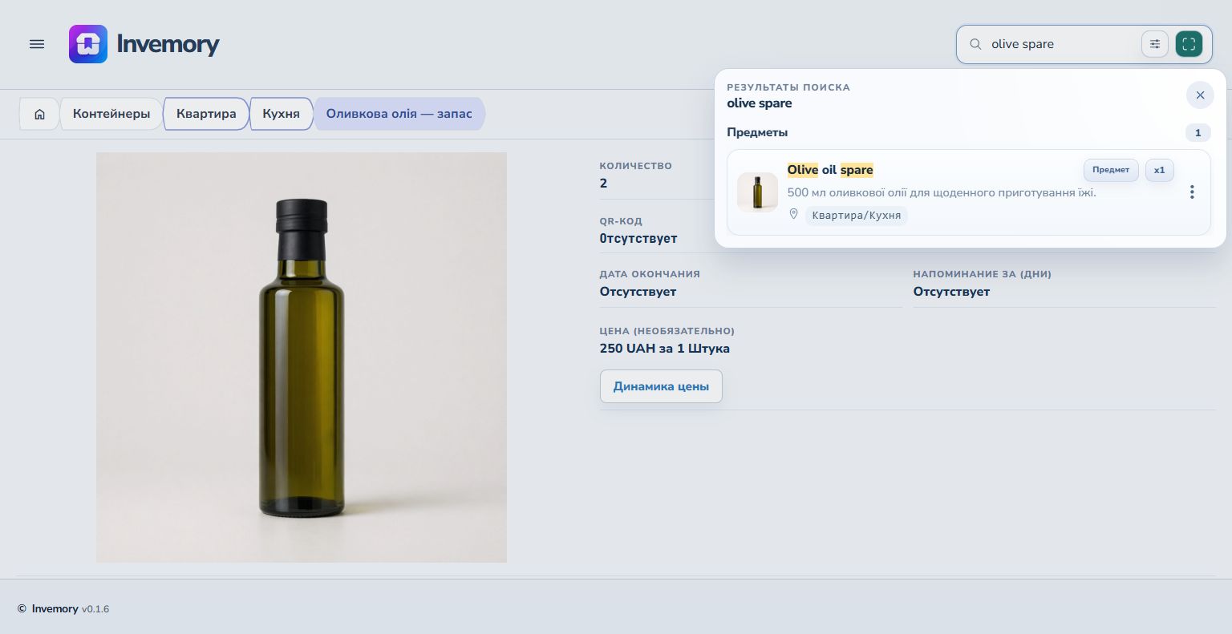
Task: Click the large olive oil bottle image
Action: [x=302, y=357]
